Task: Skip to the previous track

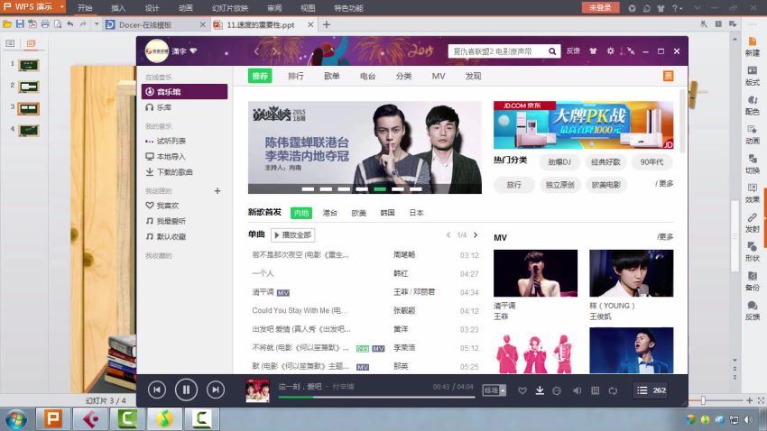Action: (x=156, y=390)
